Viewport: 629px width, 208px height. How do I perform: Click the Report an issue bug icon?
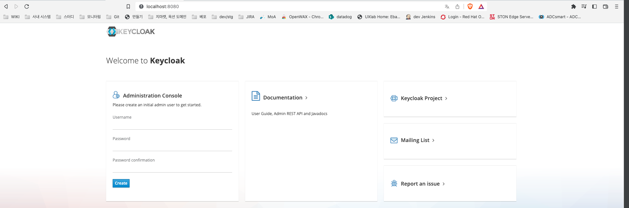coord(394,184)
